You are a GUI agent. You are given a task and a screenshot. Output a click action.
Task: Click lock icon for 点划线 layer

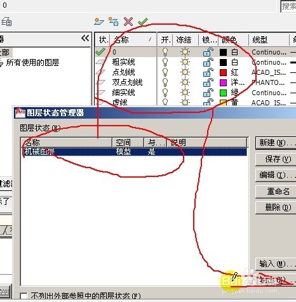point(208,72)
